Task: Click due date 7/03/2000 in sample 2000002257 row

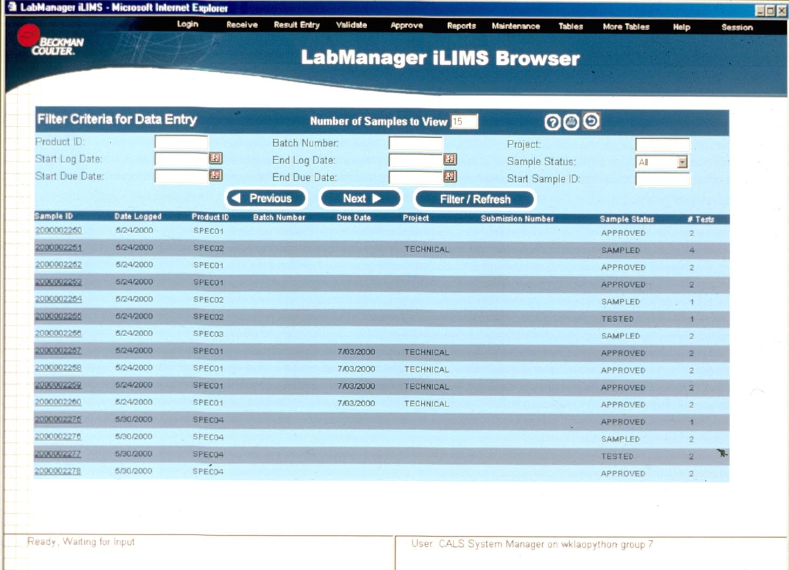Action: point(356,351)
